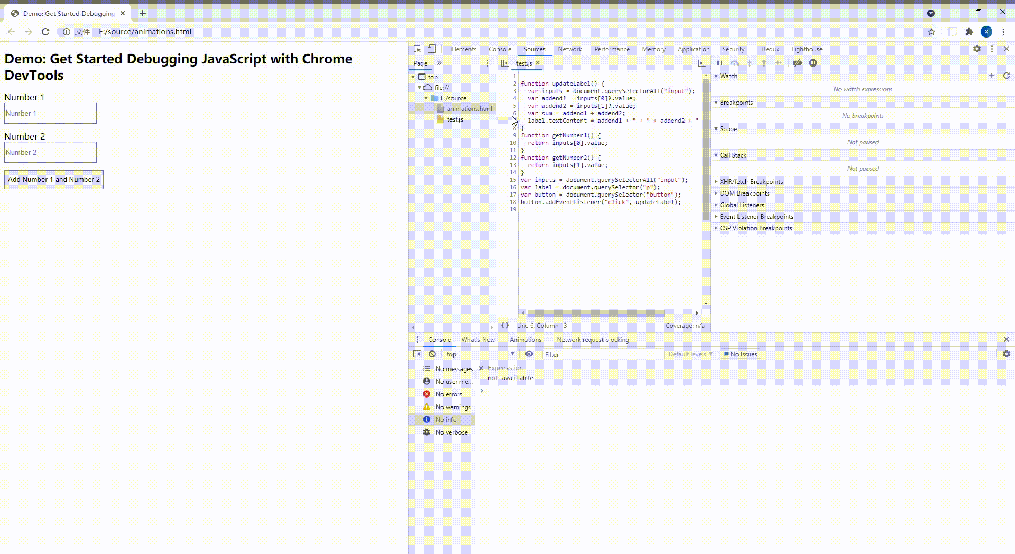Focus the console Filter input
The width and height of the screenshot is (1015, 554).
pos(603,354)
